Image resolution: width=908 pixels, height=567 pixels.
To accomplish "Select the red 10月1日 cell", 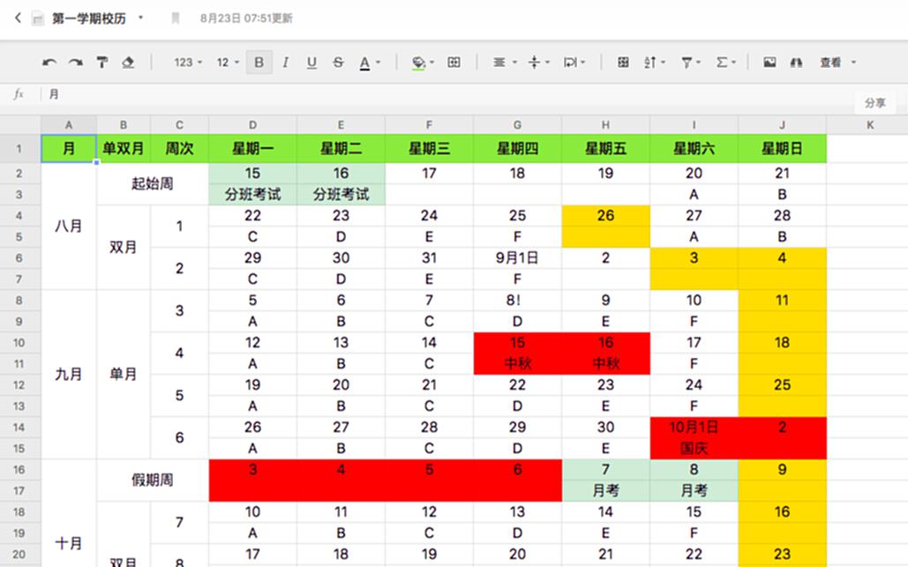I will coord(694,428).
